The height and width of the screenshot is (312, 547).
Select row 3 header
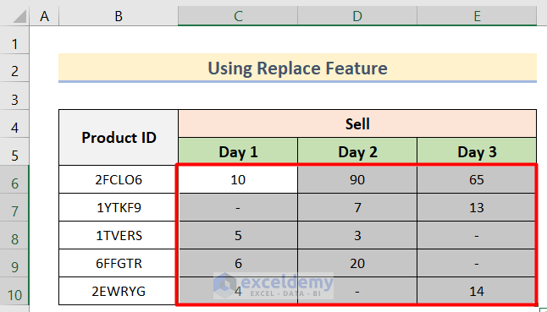click(x=14, y=96)
